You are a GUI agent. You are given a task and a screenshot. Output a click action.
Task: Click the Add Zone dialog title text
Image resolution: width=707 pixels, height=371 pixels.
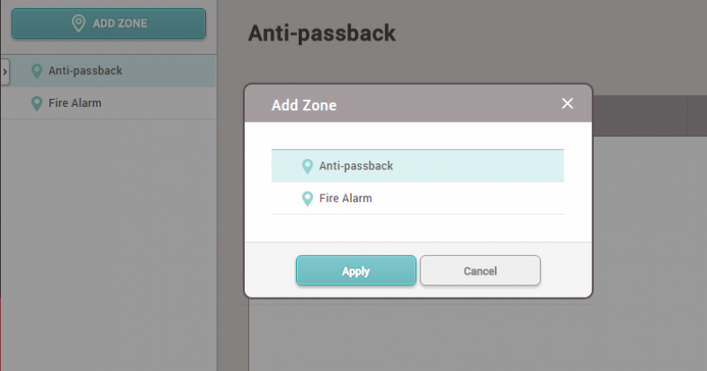(303, 105)
